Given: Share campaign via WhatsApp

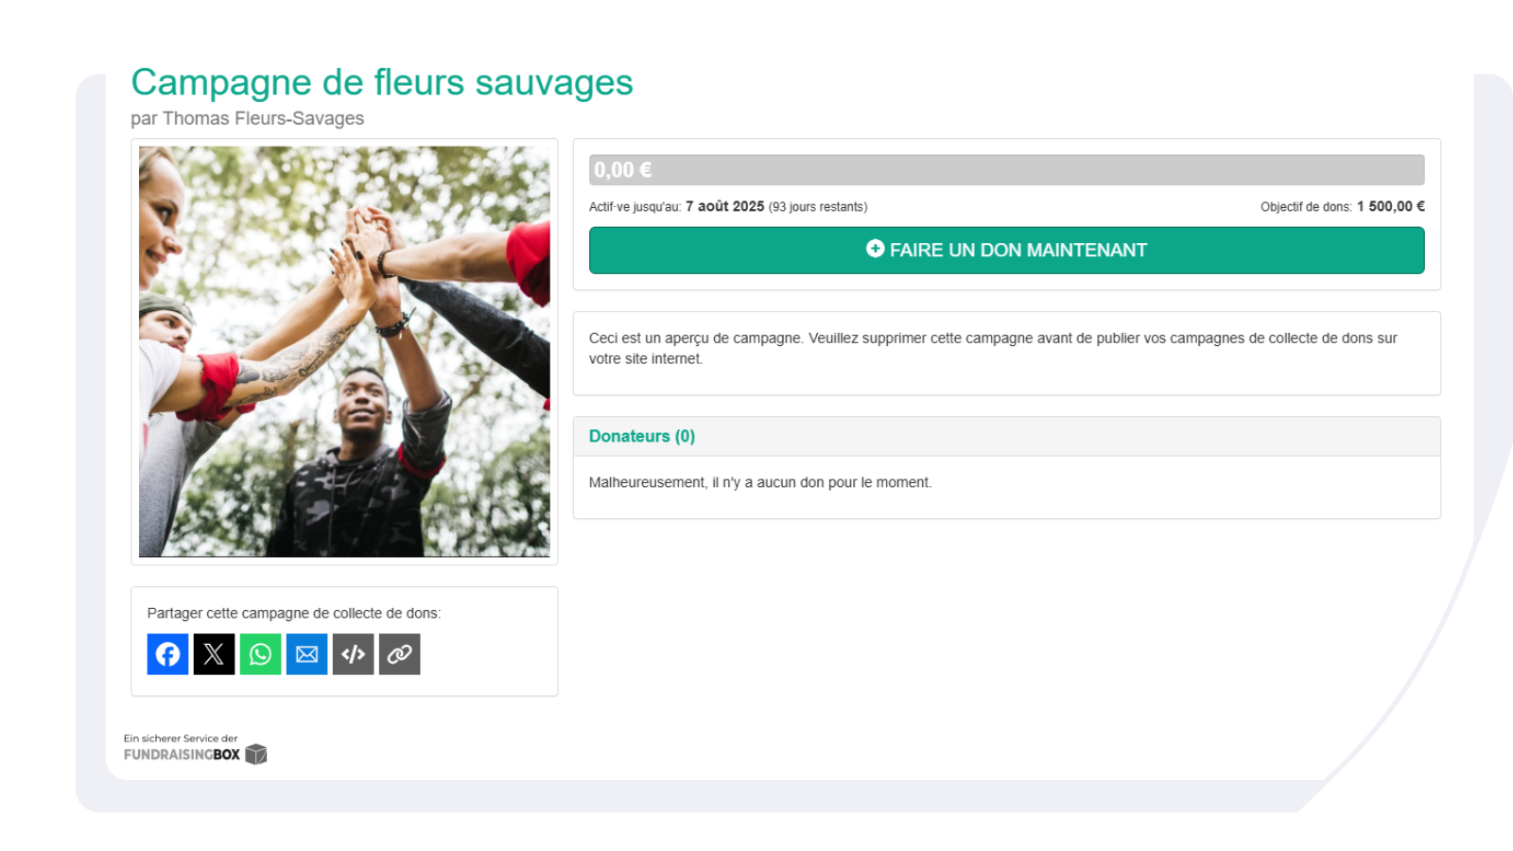Looking at the screenshot, I should click(260, 654).
